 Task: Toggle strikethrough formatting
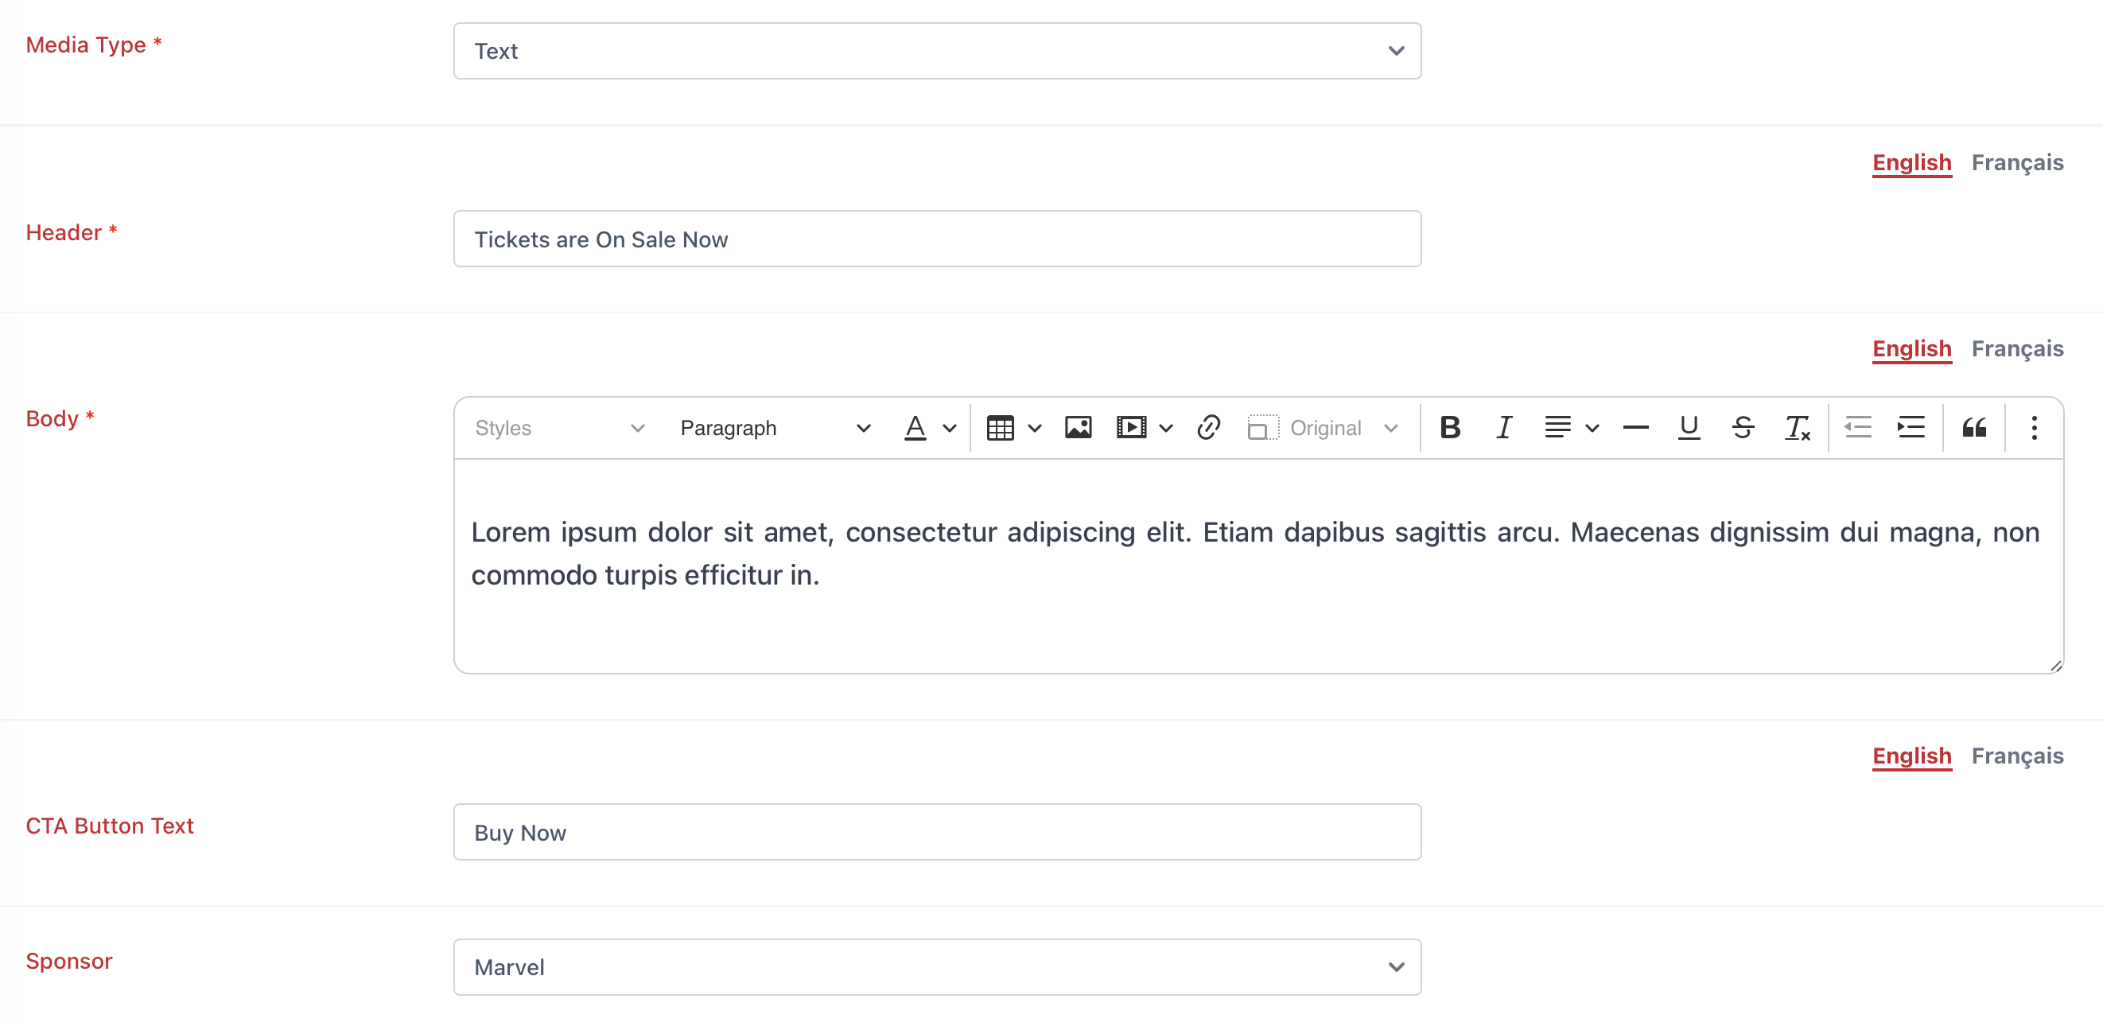[x=1743, y=428]
